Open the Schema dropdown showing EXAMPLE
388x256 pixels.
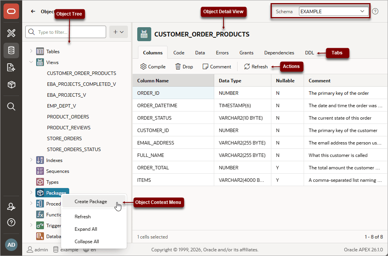(334, 11)
